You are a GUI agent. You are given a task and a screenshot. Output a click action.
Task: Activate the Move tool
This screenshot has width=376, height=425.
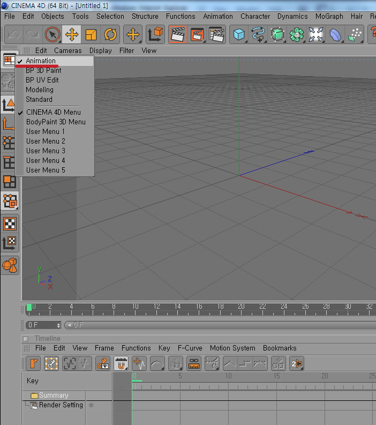pyautogui.click(x=72, y=34)
